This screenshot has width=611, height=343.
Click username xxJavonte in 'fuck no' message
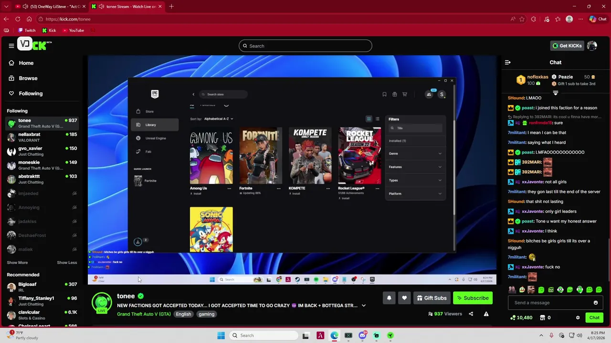coord(532,267)
